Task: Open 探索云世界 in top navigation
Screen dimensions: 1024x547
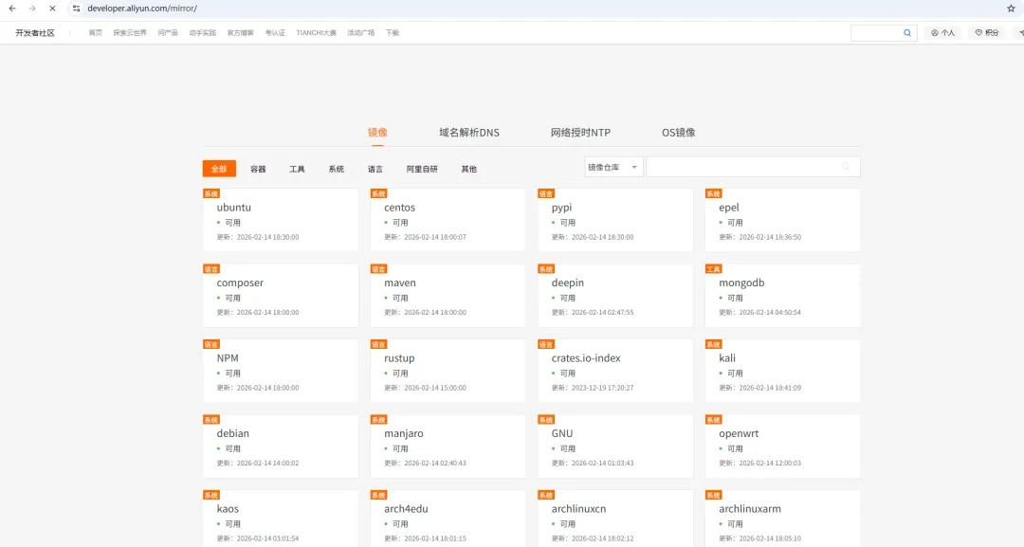Action: [x=130, y=32]
